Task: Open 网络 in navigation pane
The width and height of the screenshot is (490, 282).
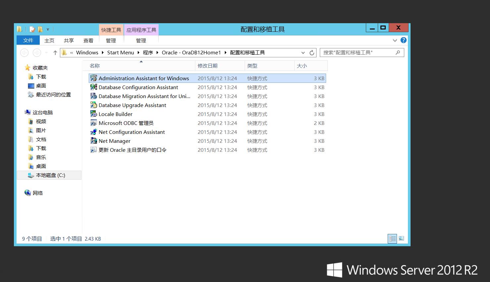Action: point(38,193)
